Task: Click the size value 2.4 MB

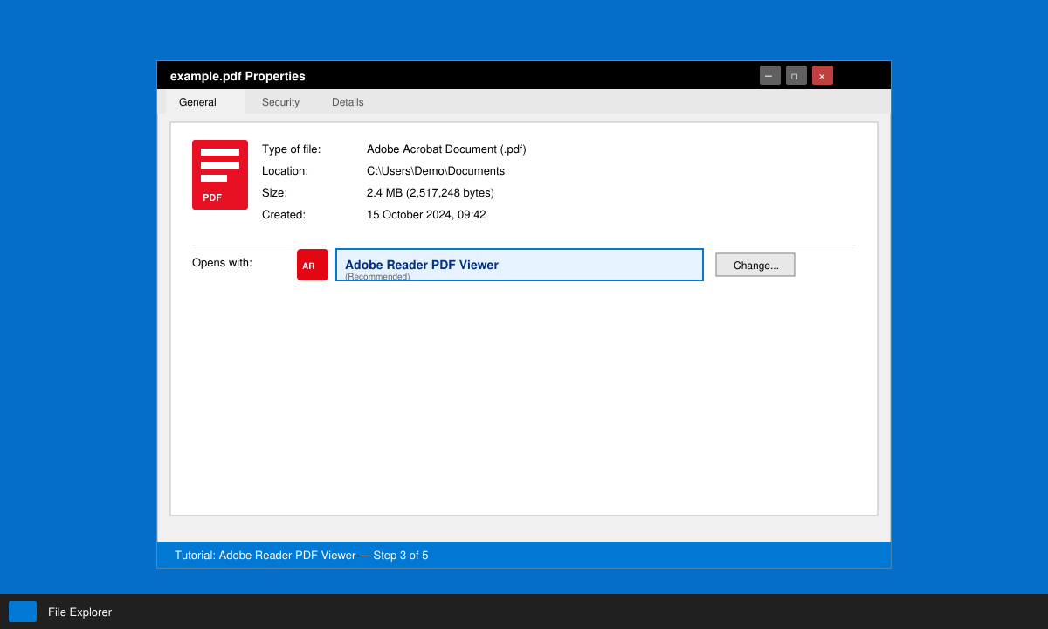Action: pos(431,193)
